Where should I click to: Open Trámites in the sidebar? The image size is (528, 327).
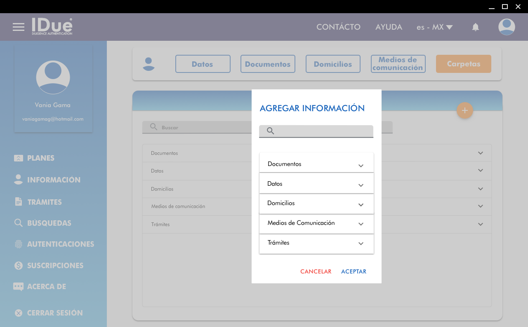tap(44, 202)
